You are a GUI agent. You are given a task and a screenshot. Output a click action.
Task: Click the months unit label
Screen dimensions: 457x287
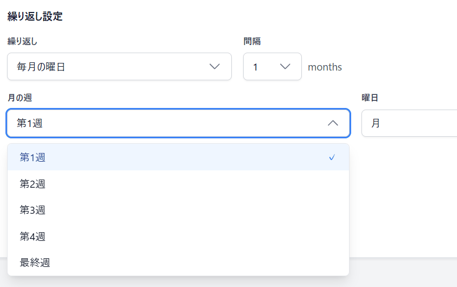(325, 67)
